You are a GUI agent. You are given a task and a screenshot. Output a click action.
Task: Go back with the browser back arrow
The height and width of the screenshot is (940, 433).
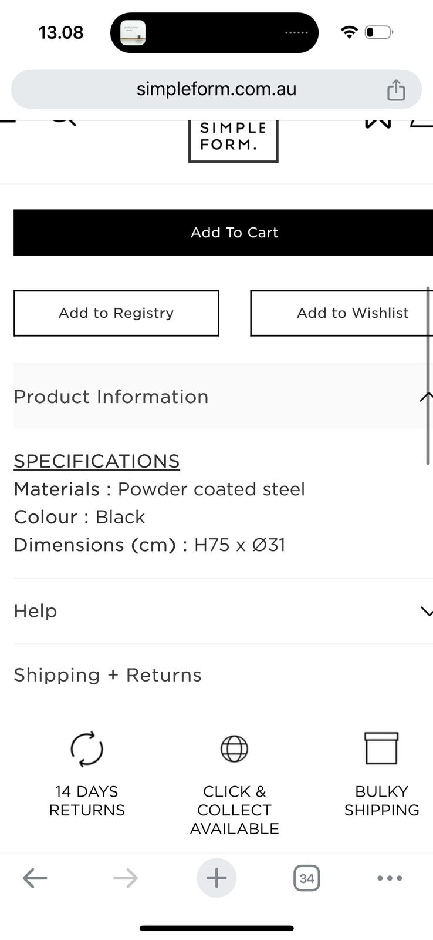35,878
